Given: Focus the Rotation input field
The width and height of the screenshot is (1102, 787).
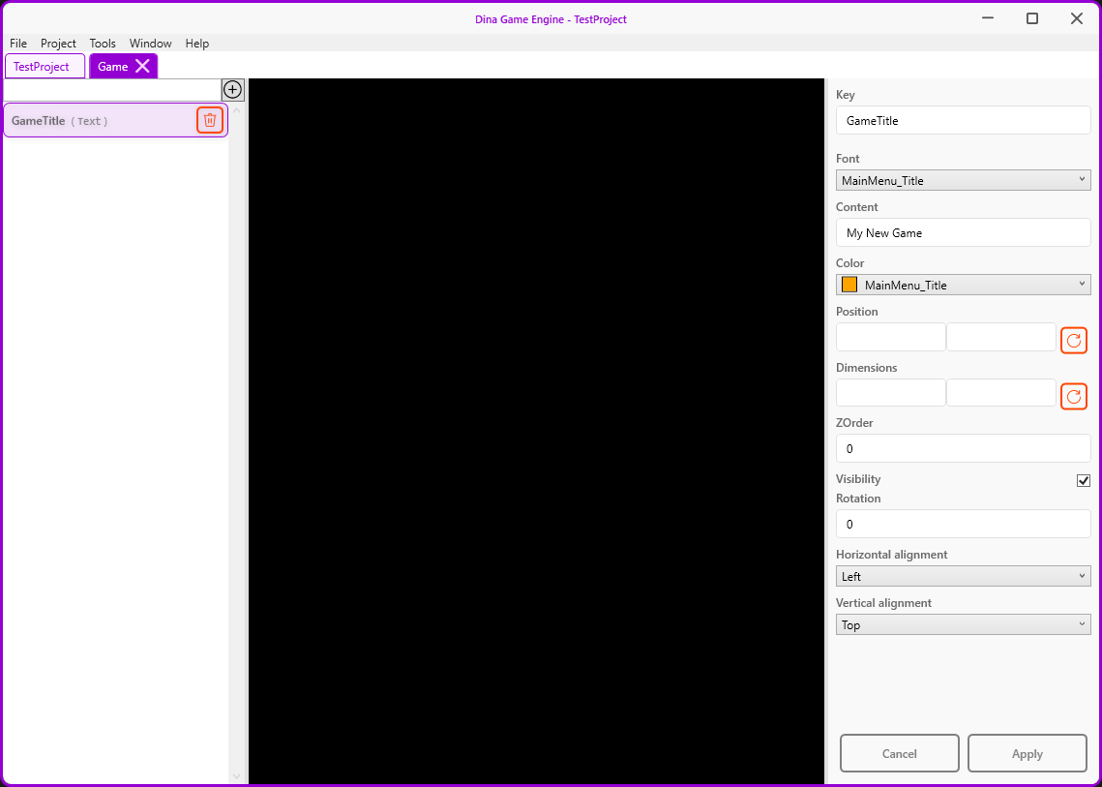Looking at the screenshot, I should click(x=963, y=524).
